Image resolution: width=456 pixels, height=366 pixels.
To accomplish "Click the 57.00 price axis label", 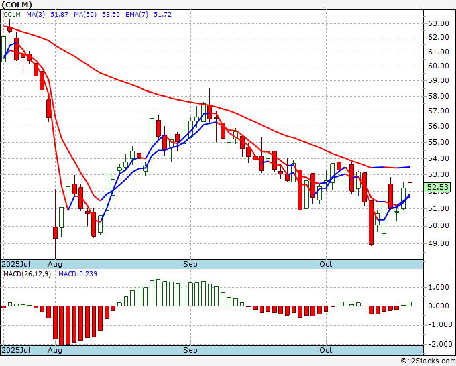I will (x=439, y=111).
